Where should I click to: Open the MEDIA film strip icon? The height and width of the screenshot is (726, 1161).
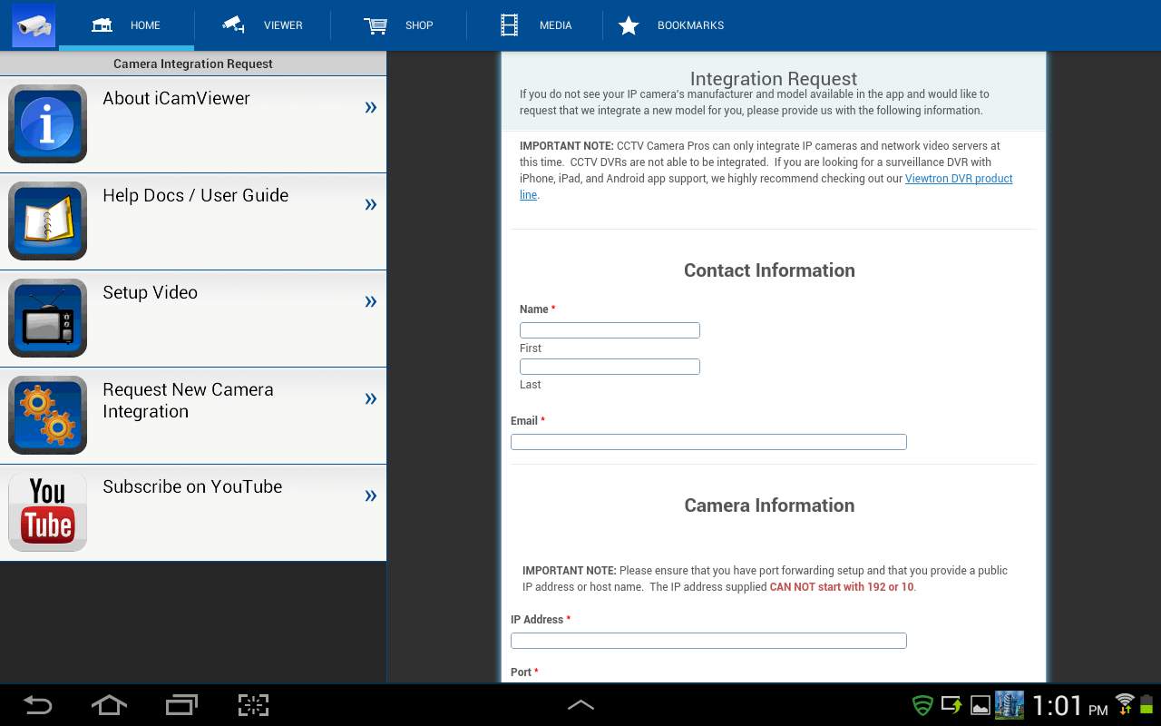click(x=509, y=25)
